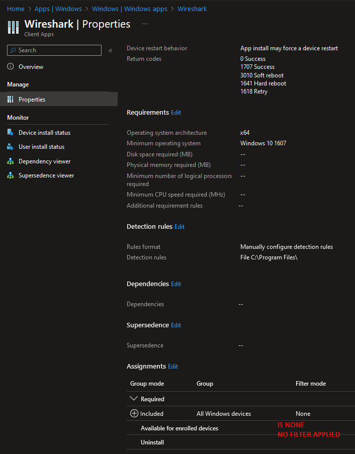
Task: Click the Operating system architecture label
Action: (x=167, y=133)
